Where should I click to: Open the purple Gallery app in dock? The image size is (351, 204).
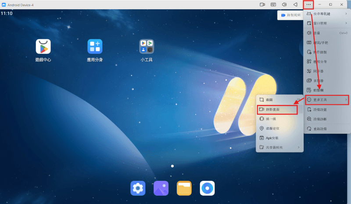161,188
